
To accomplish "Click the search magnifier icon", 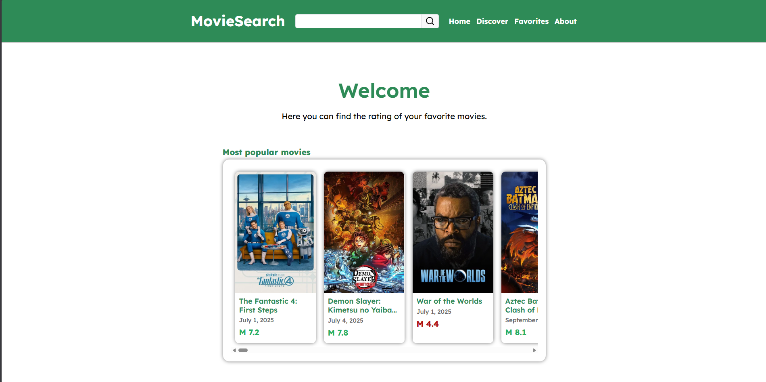I will pyautogui.click(x=430, y=21).
